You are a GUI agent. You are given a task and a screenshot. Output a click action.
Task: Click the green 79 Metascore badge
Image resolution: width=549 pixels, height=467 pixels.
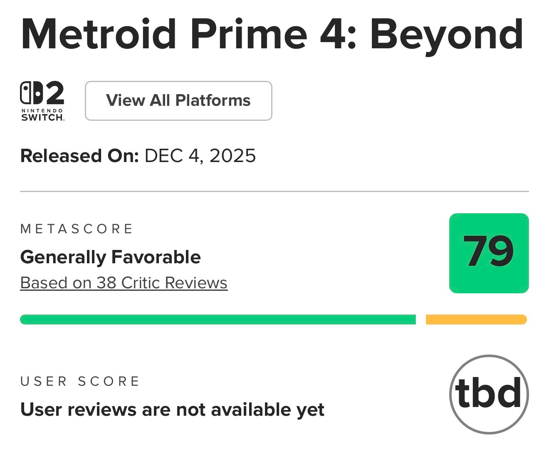489,253
